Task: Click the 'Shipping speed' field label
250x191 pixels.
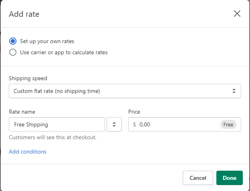Action: 28,78
